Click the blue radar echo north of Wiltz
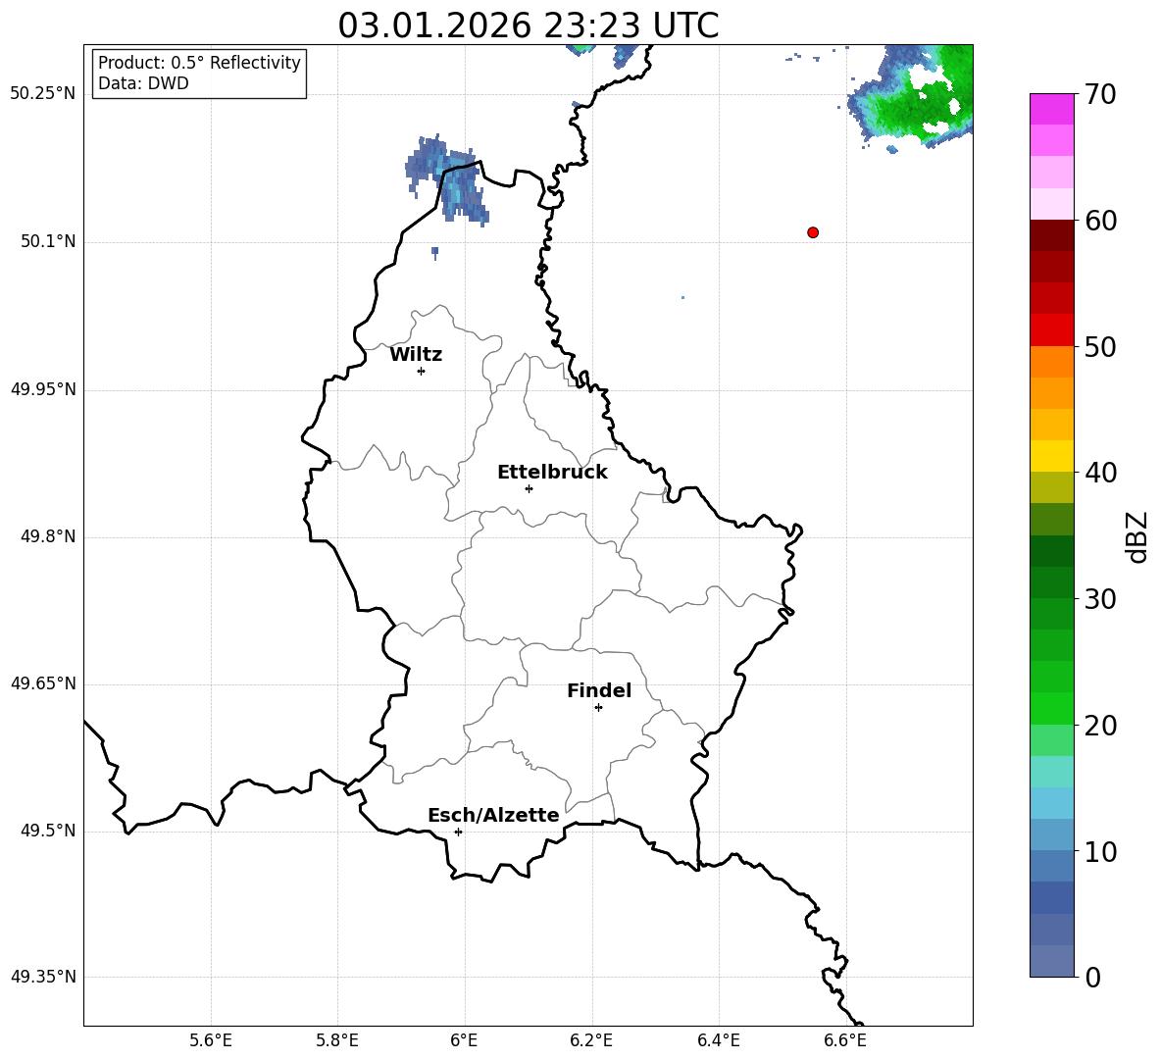1161x1060 pixels. [x=447, y=179]
